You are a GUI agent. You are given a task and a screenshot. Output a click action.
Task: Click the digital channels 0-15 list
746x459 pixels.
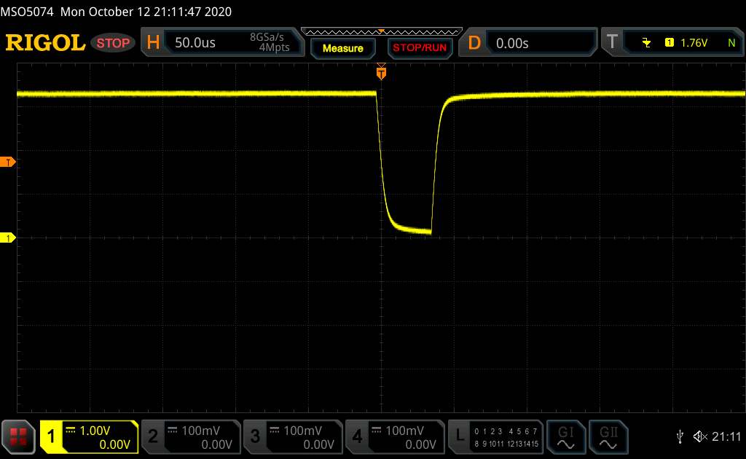click(506, 438)
